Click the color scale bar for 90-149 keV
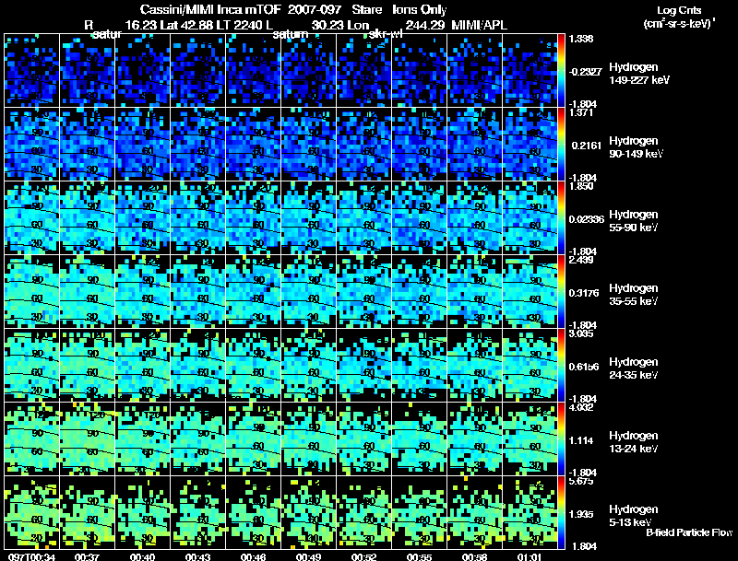The width and height of the screenshot is (738, 561). click(561, 145)
